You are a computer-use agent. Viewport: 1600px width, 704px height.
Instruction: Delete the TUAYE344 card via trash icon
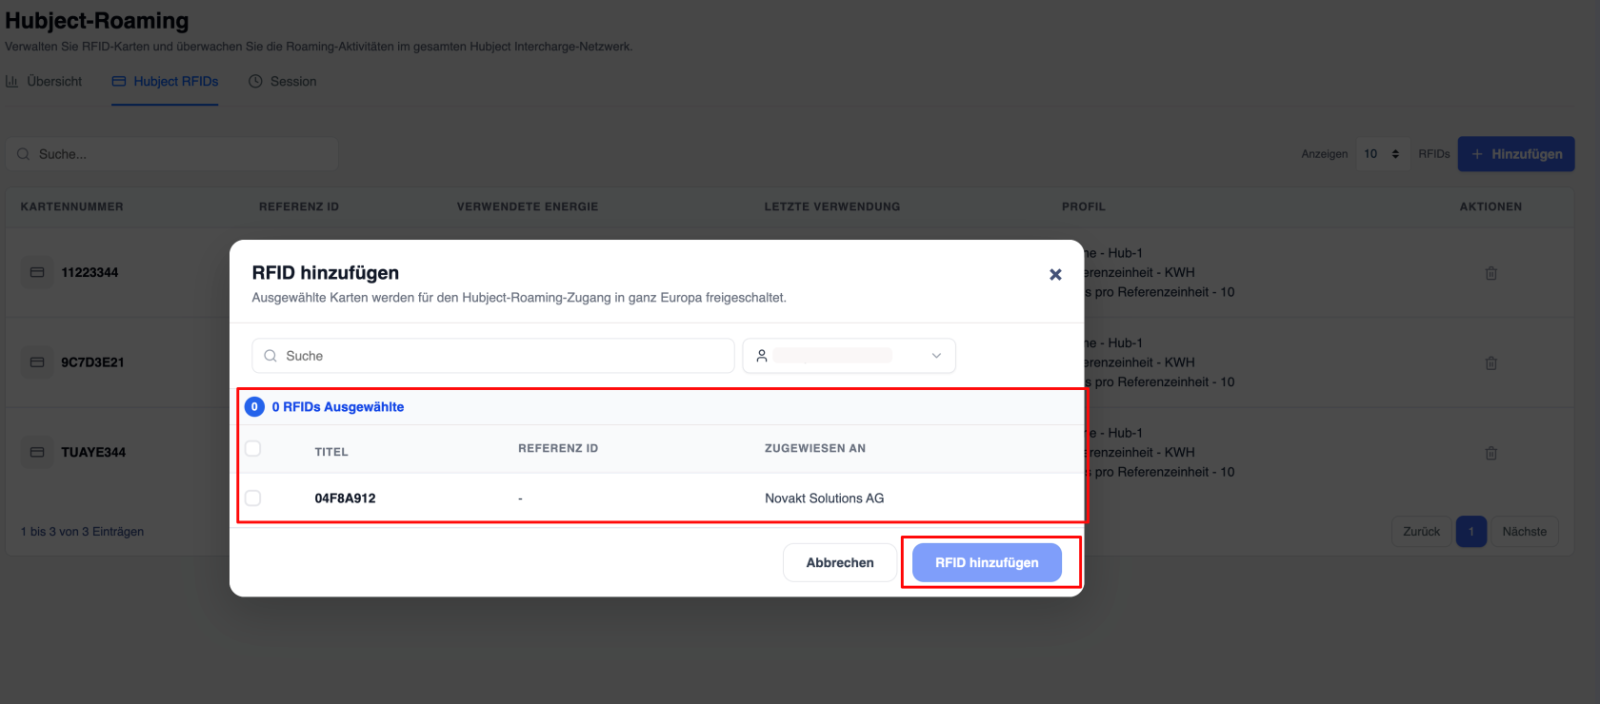(x=1491, y=453)
